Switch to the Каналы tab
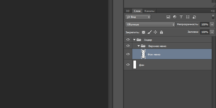 (x=149, y=11)
